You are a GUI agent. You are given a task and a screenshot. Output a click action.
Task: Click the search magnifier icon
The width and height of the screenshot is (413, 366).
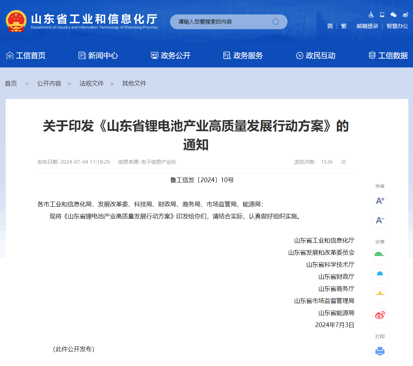coord(276,22)
